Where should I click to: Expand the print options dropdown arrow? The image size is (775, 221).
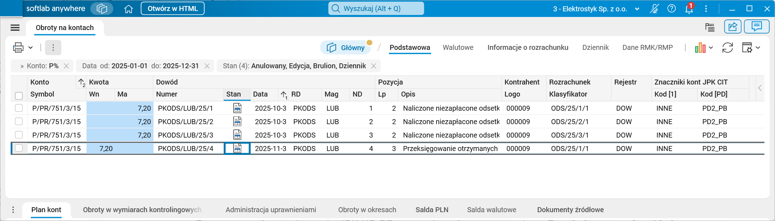(x=30, y=48)
